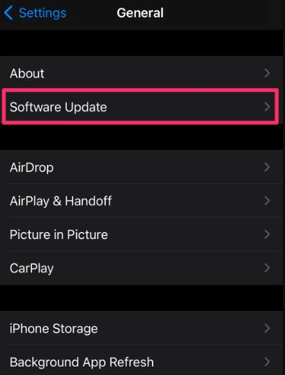Open CarPlay settings
285x375 pixels.
[x=142, y=268]
